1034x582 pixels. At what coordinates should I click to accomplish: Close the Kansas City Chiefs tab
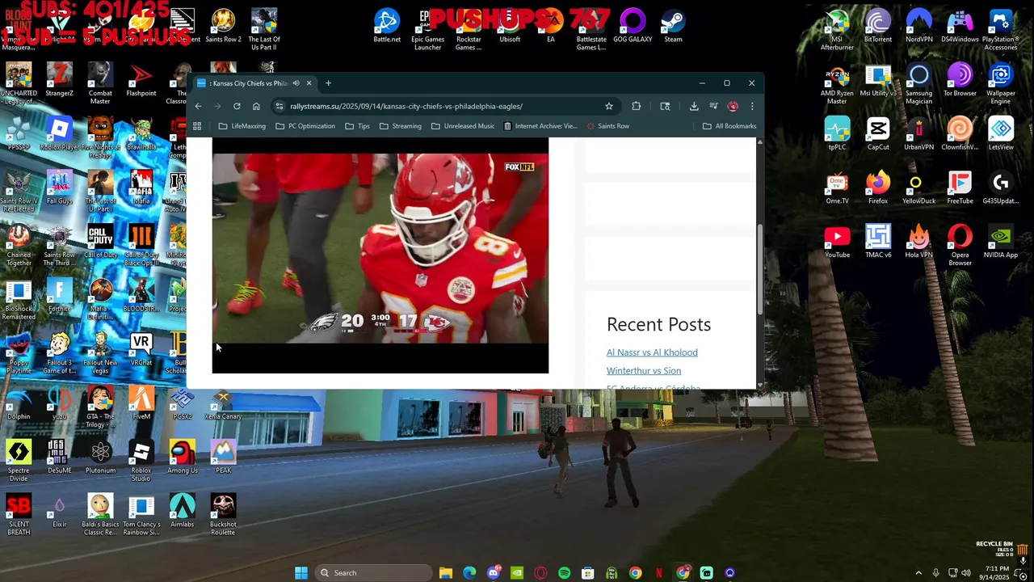309,83
